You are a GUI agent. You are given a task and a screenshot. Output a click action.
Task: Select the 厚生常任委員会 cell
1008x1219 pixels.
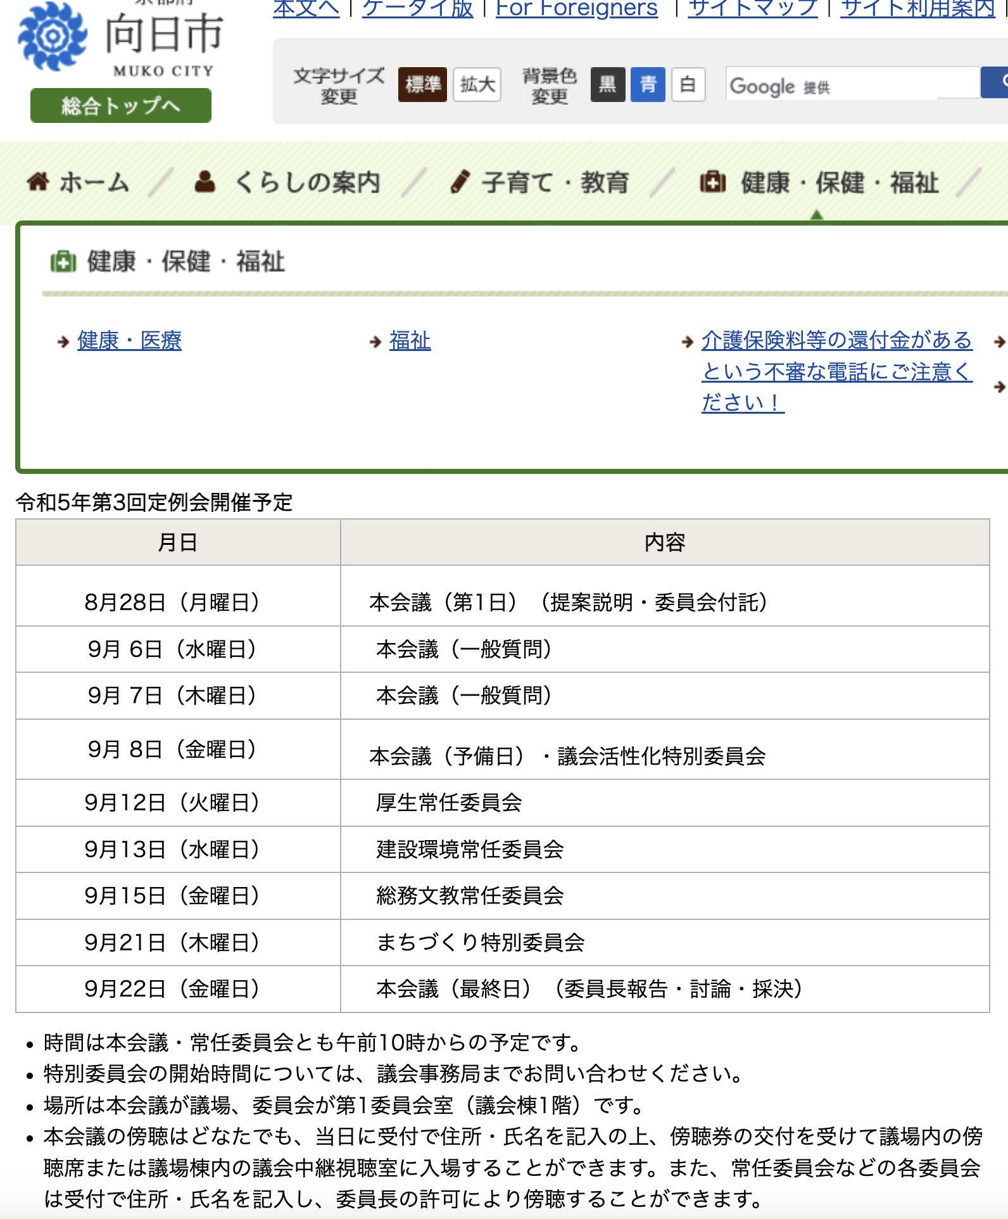point(665,803)
